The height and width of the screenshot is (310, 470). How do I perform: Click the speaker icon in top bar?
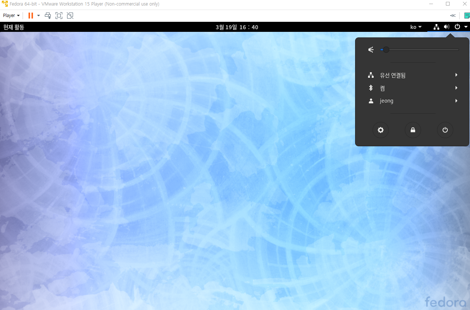pyautogui.click(x=447, y=27)
